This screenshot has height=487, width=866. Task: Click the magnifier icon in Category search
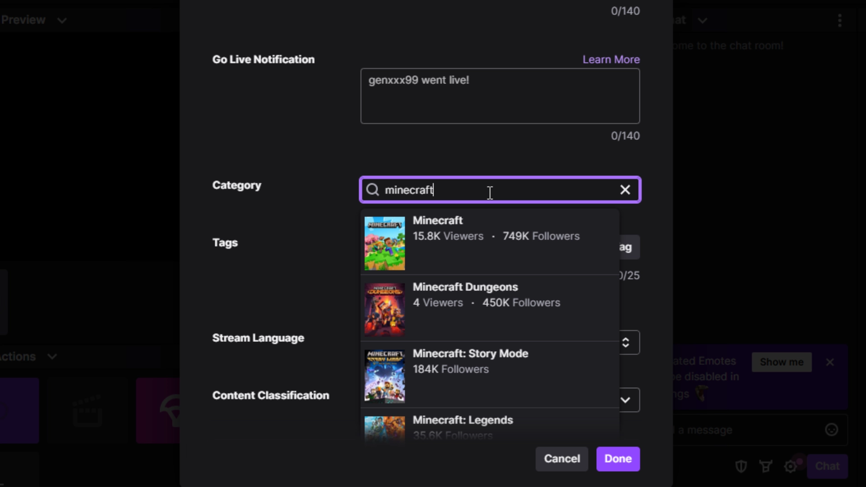tap(373, 190)
